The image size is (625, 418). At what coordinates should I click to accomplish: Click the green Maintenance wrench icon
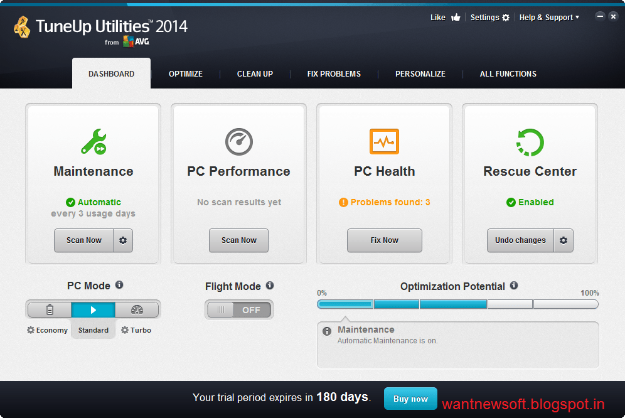point(93,142)
